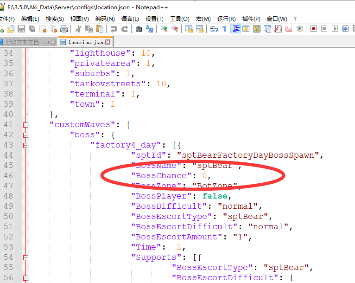This screenshot has height=283, width=355.
Task: Click the Cut scissors icon
Action: tap(78, 29)
